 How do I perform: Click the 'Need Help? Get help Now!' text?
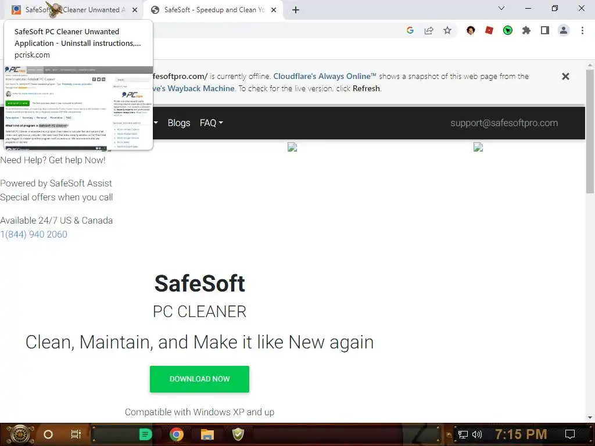click(x=53, y=160)
